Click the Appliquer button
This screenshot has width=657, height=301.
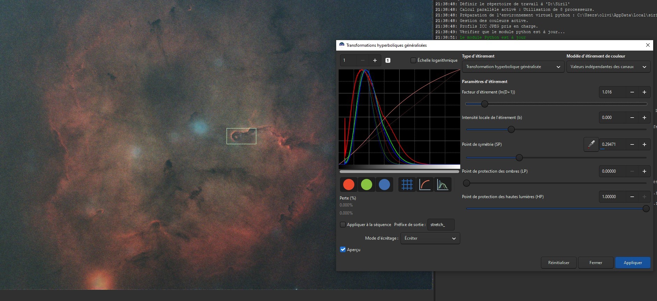pos(633,263)
